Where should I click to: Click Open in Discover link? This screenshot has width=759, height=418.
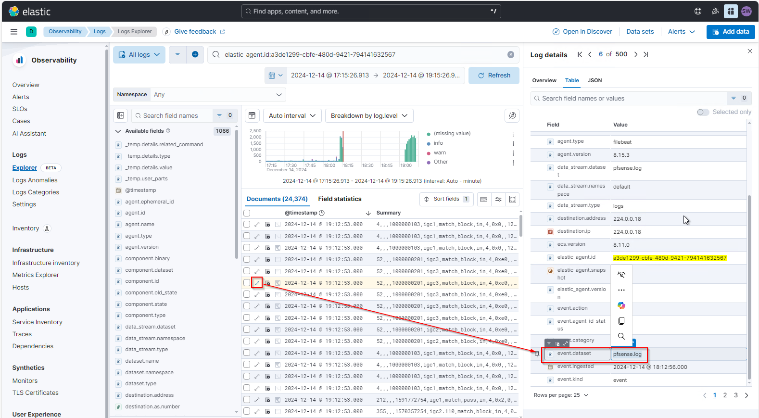pyautogui.click(x=582, y=32)
